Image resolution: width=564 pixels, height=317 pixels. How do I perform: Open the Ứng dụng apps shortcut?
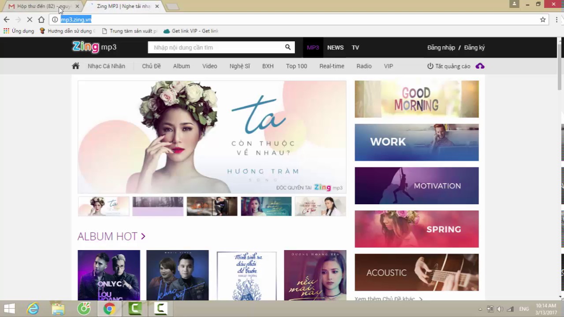click(19, 31)
